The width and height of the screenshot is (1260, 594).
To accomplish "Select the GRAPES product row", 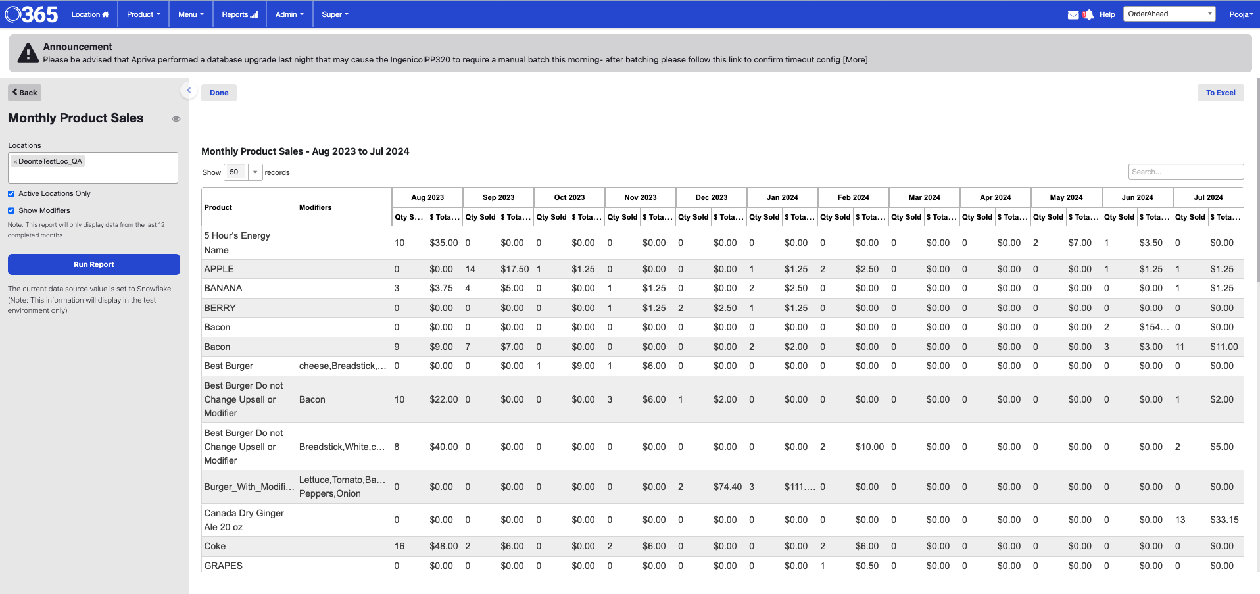I will (723, 566).
